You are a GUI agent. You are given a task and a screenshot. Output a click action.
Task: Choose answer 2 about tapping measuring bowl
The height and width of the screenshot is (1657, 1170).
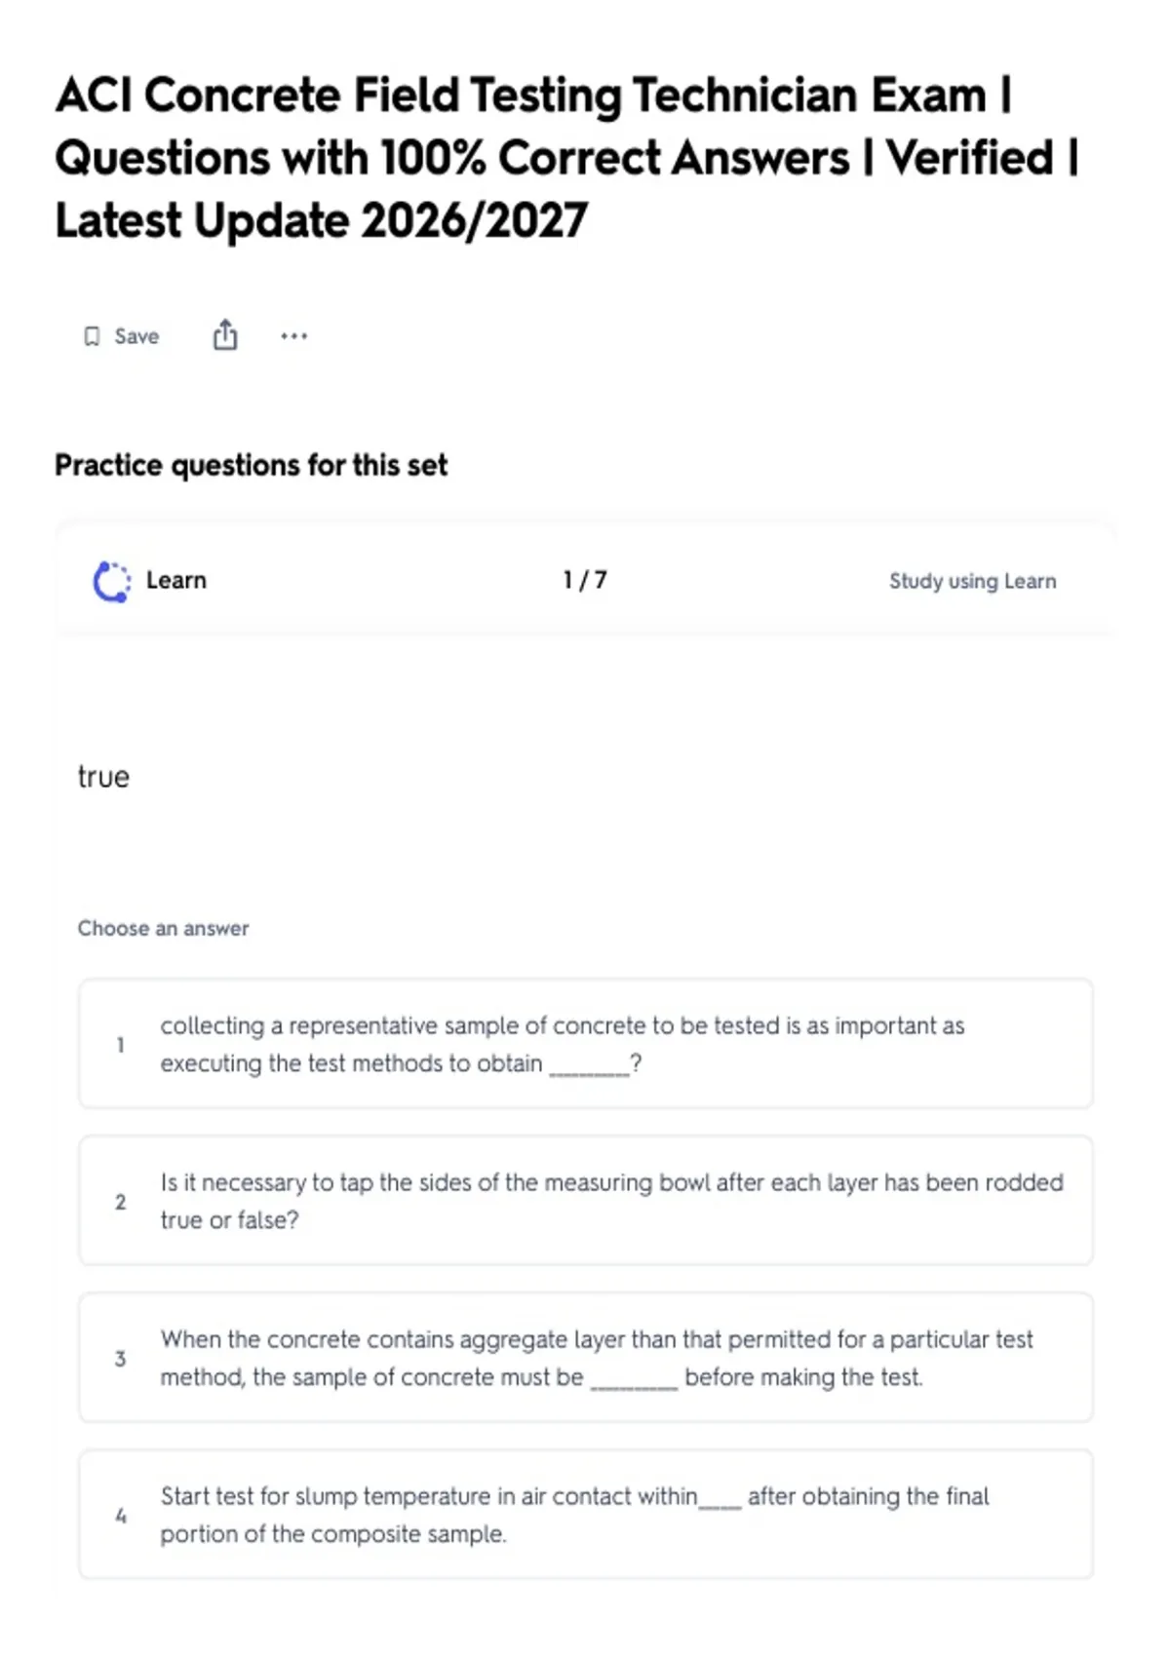[585, 1201]
